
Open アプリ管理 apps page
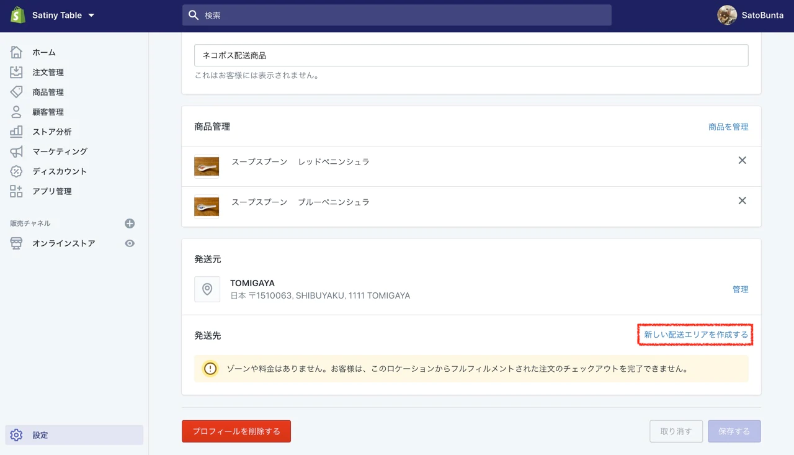point(51,191)
